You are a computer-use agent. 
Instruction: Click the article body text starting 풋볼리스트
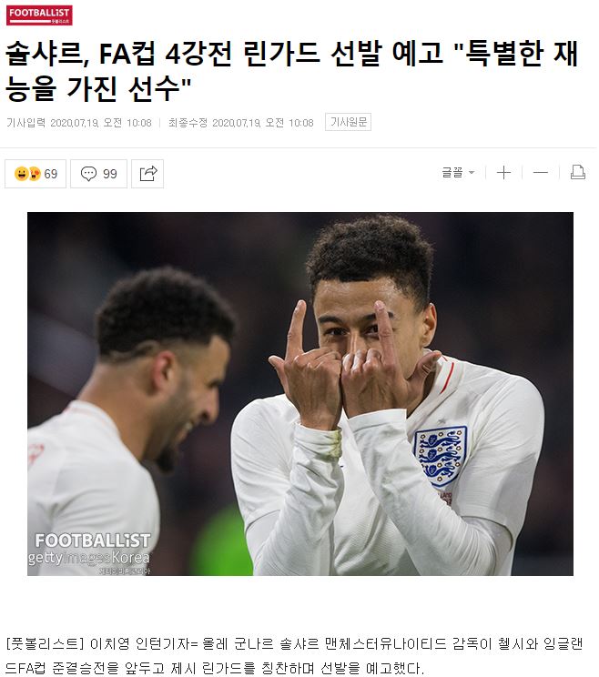pos(295,656)
